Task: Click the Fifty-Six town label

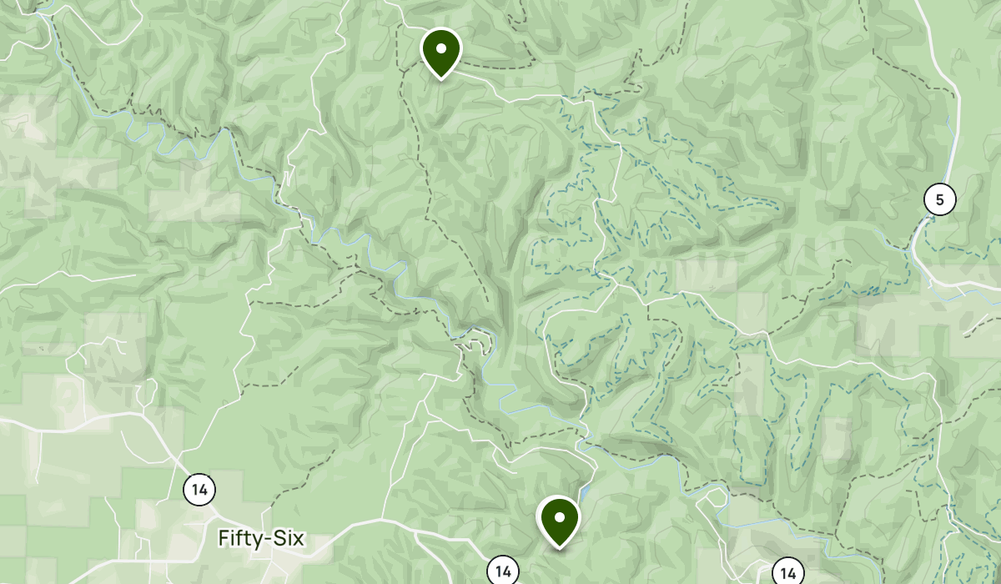Action: click(261, 539)
